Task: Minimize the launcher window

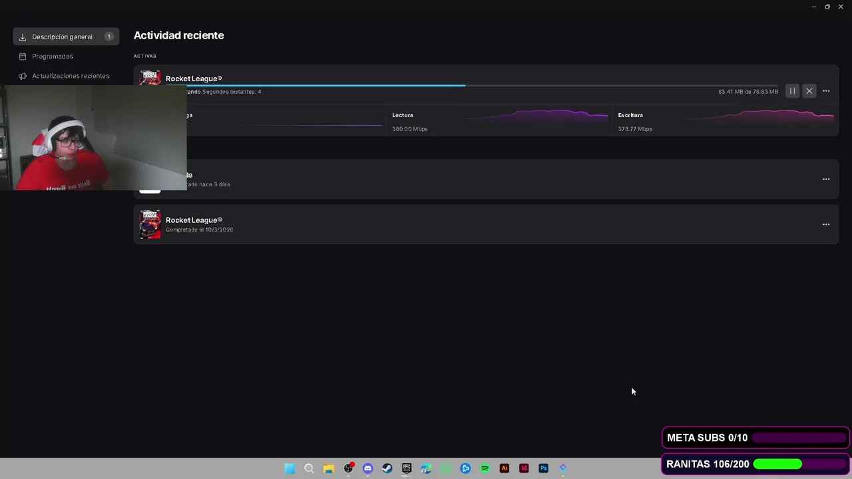Action: pos(814,7)
